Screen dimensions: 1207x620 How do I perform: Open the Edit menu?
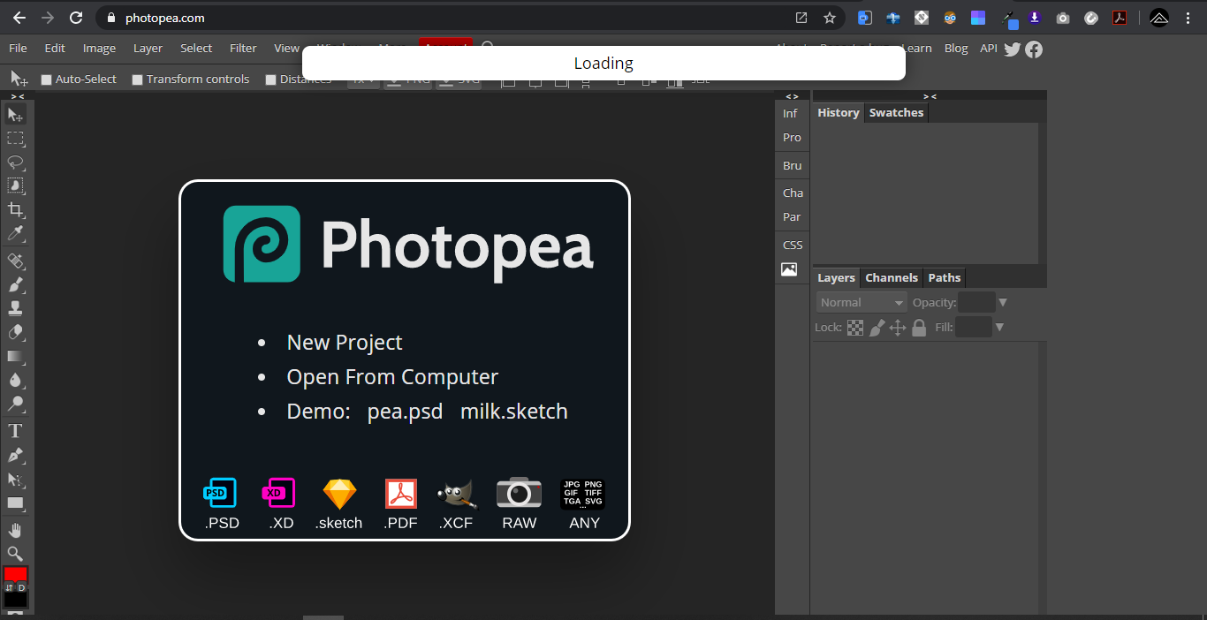pos(55,49)
